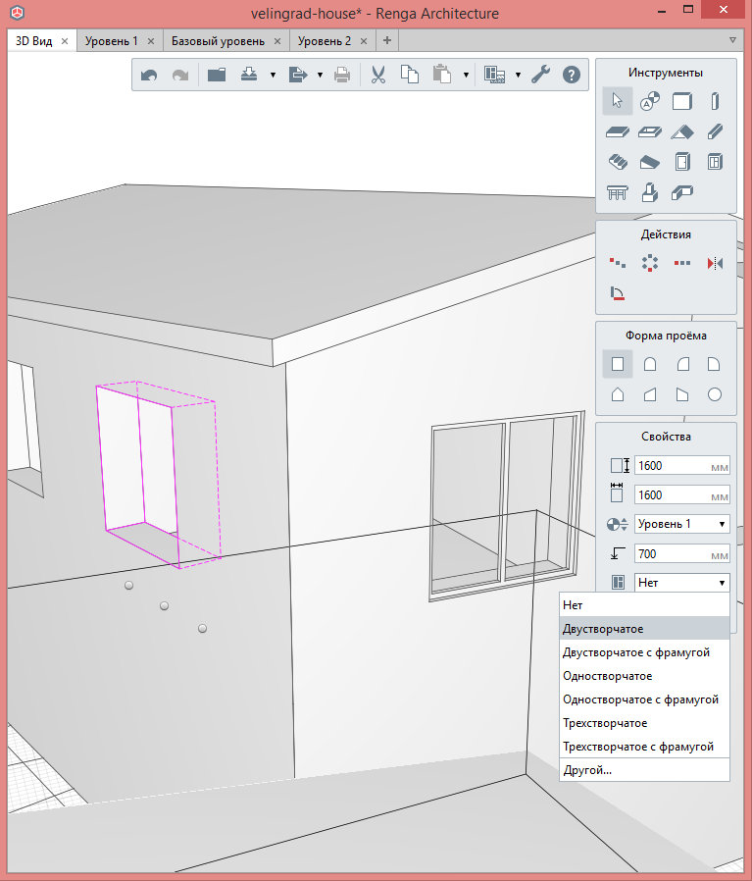Select the Window tool

tap(715, 162)
